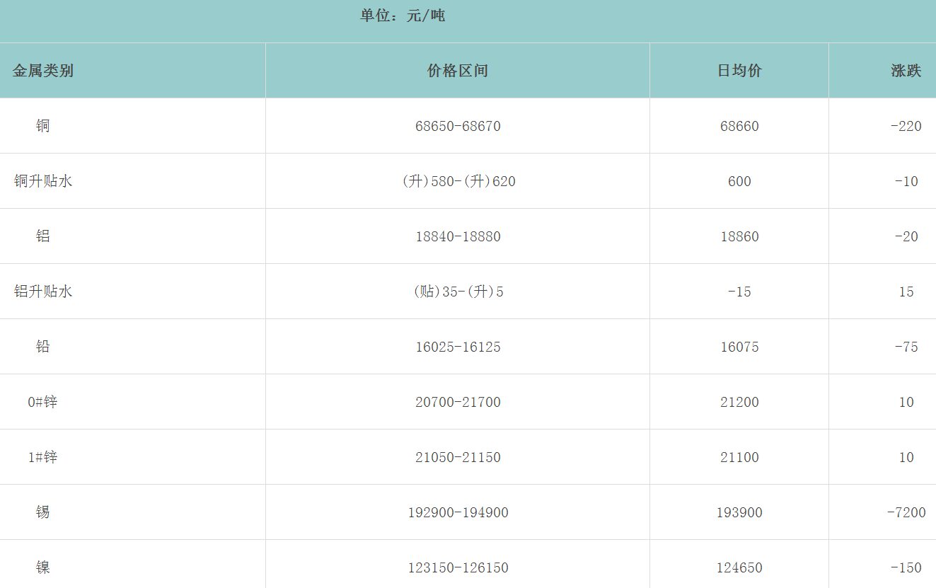This screenshot has height=588, width=936.
Task: Click tin daily average 193900
Action: [x=739, y=512]
